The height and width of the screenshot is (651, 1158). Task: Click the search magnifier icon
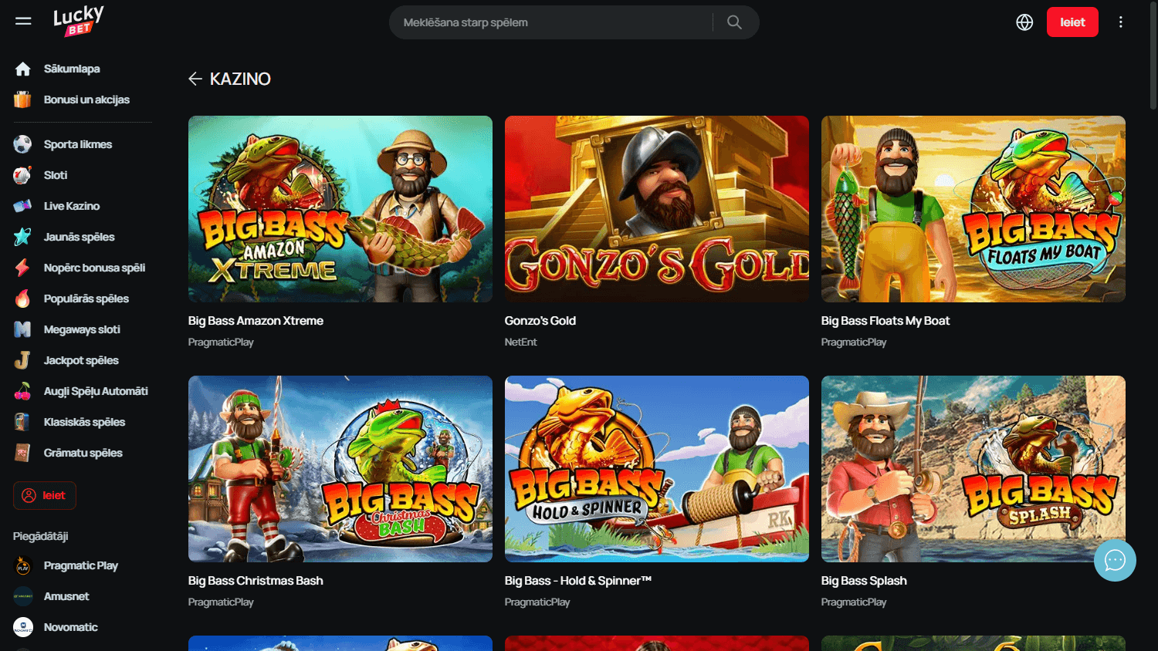(734, 22)
